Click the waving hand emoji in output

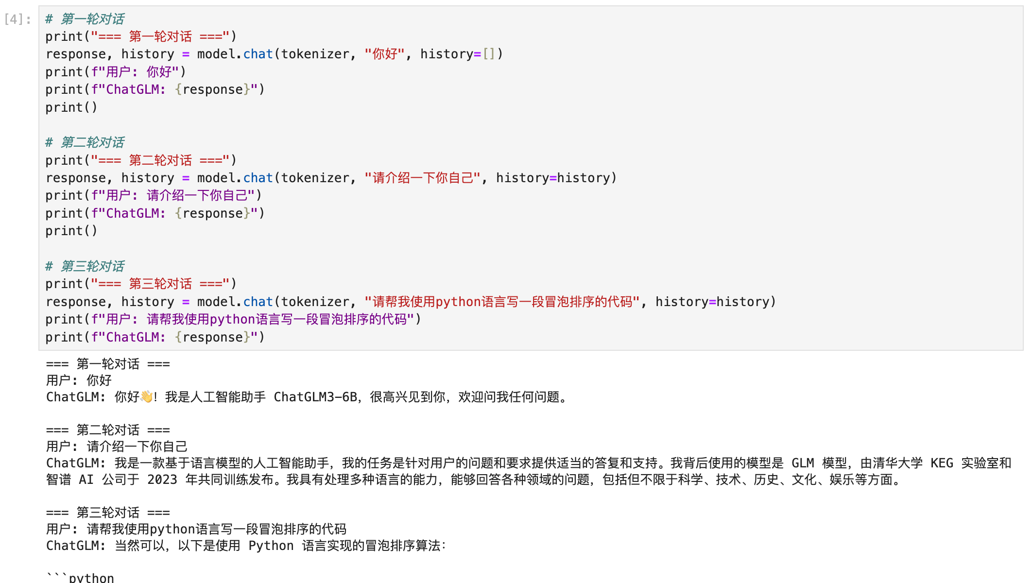(146, 397)
